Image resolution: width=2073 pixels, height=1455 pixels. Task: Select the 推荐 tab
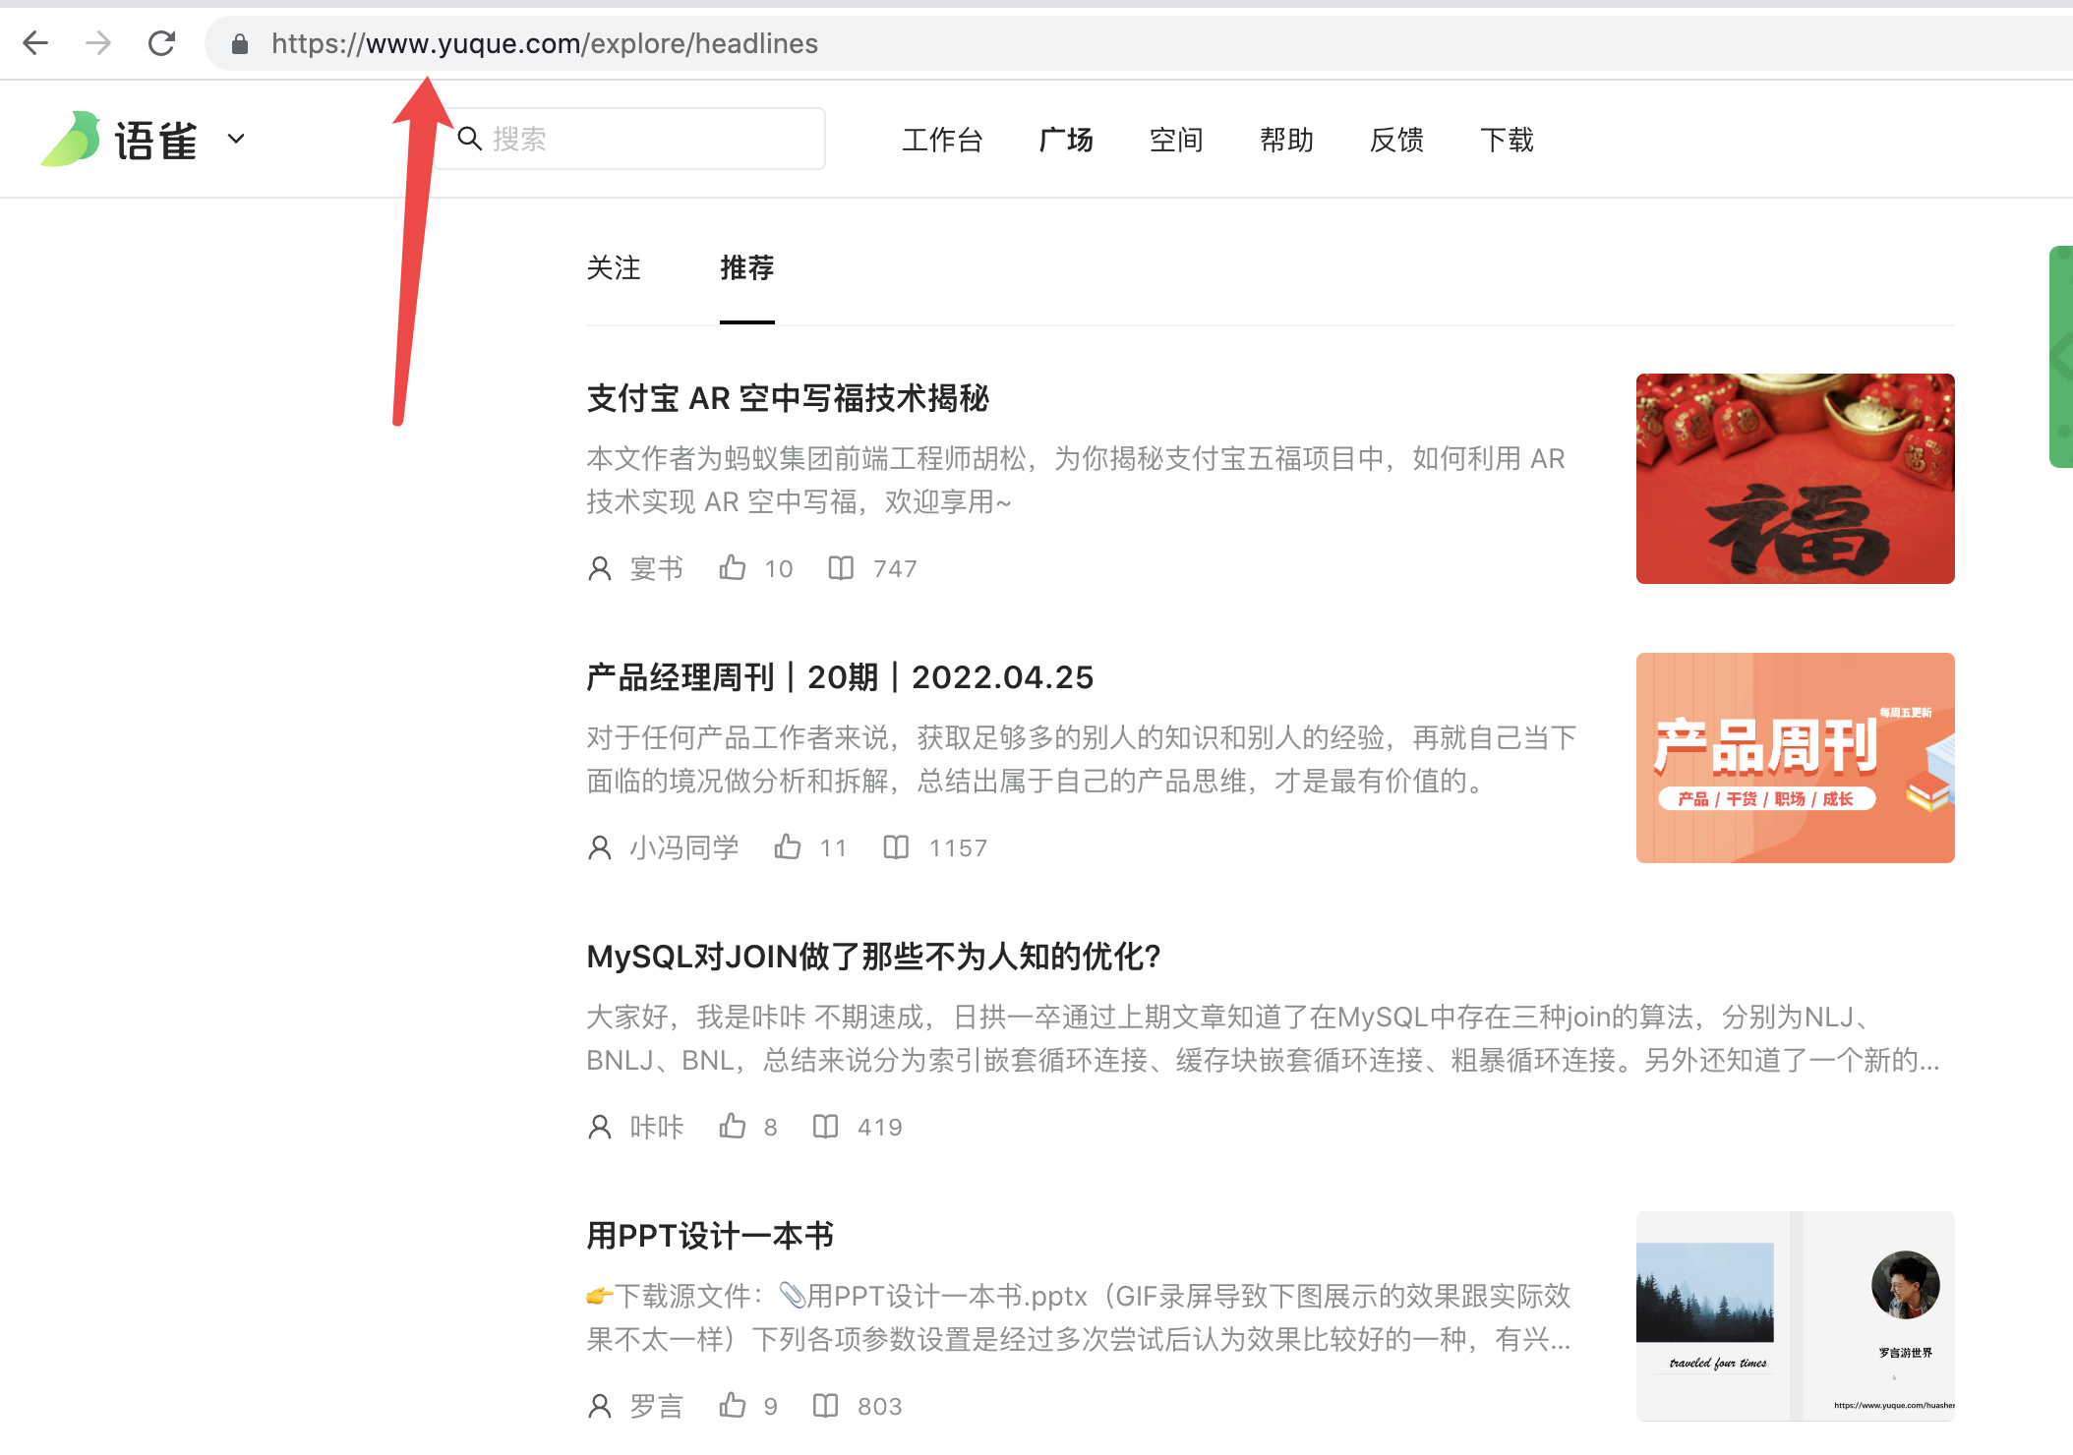point(746,268)
